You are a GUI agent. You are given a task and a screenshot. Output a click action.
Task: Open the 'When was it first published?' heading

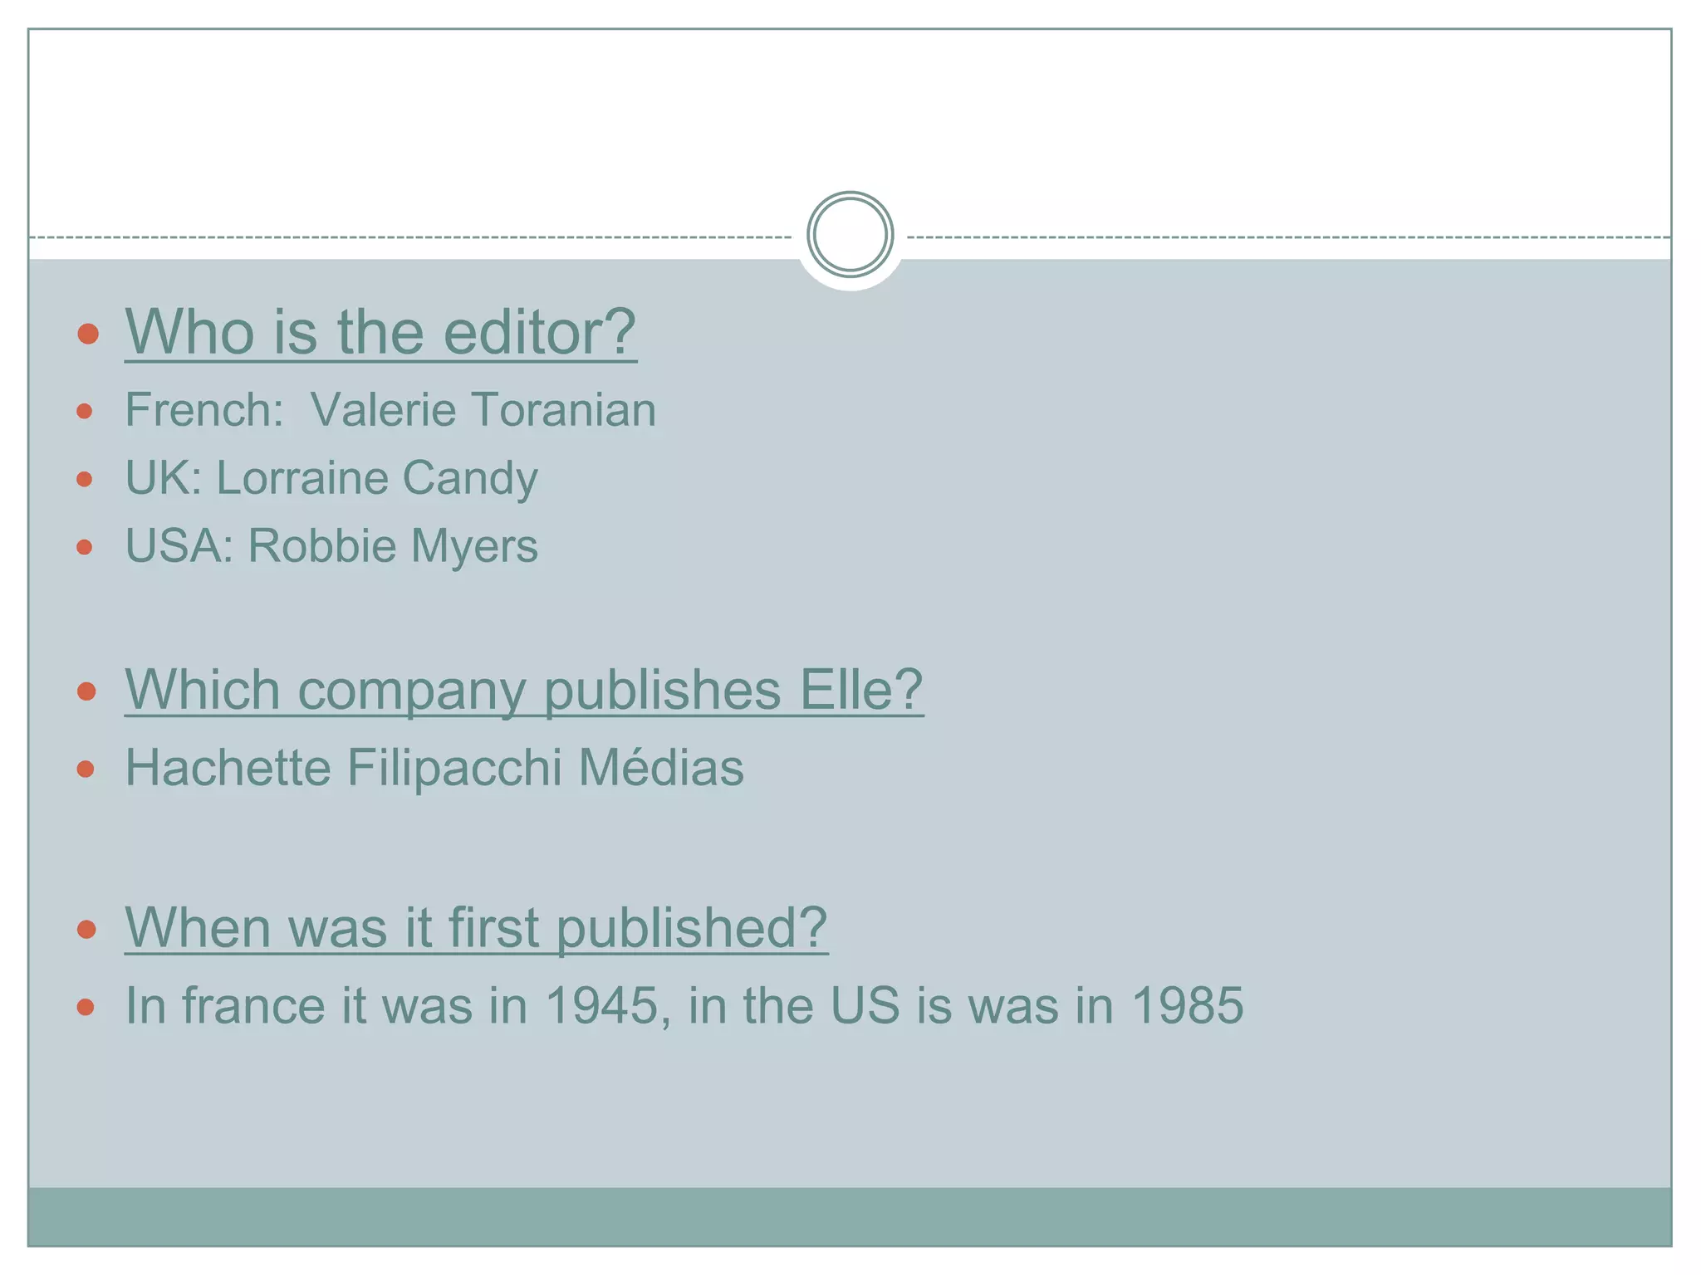(x=476, y=927)
